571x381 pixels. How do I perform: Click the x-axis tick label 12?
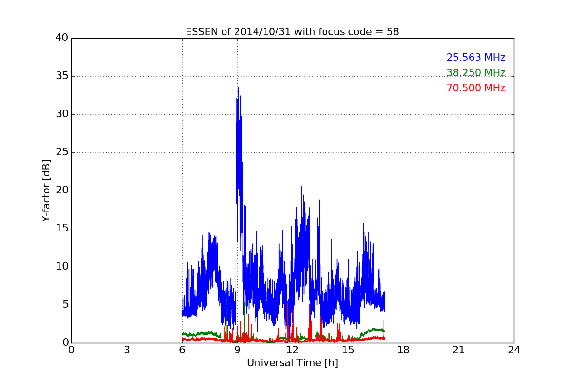point(293,350)
